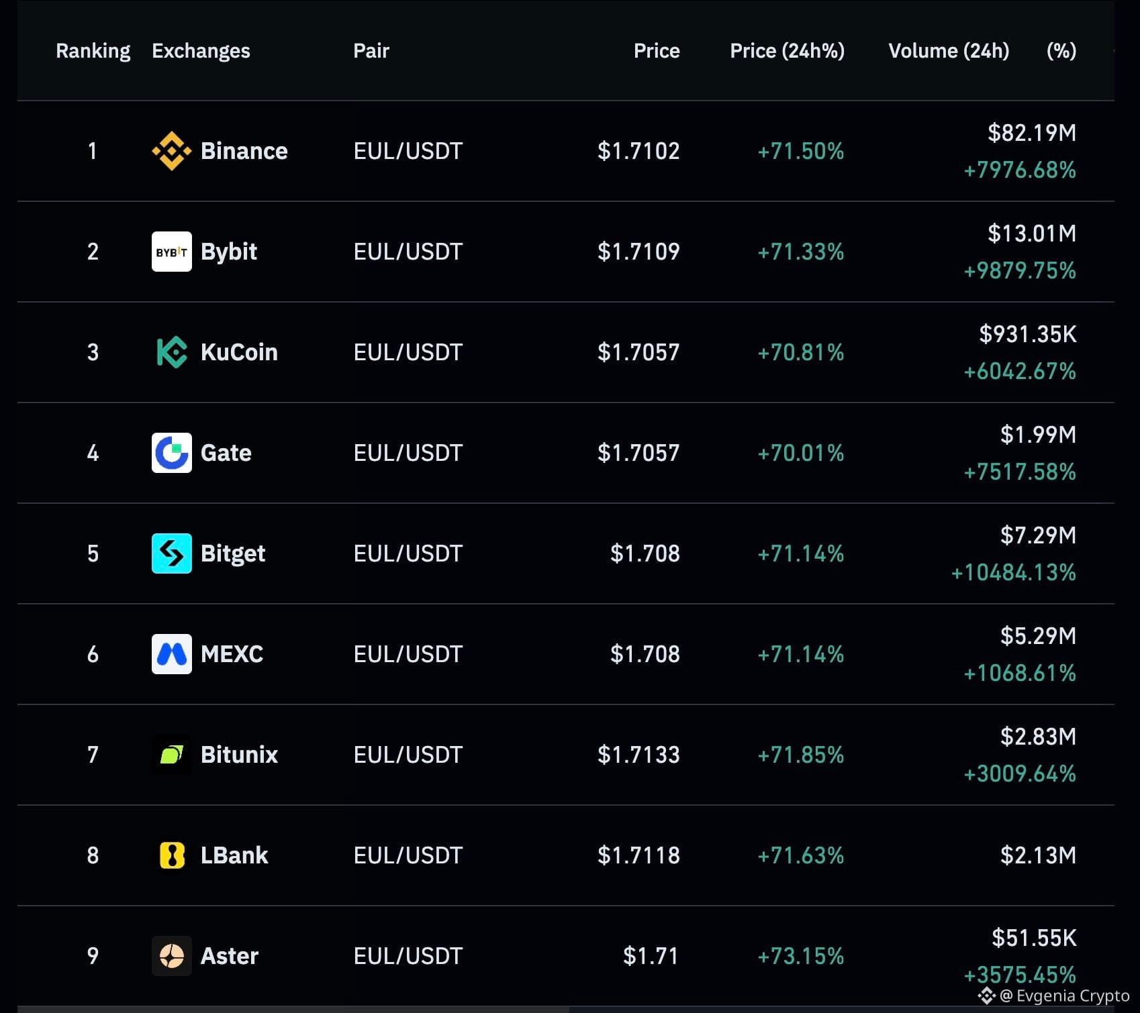Open the MEXC logo icon
The height and width of the screenshot is (1013, 1140).
[x=172, y=654]
